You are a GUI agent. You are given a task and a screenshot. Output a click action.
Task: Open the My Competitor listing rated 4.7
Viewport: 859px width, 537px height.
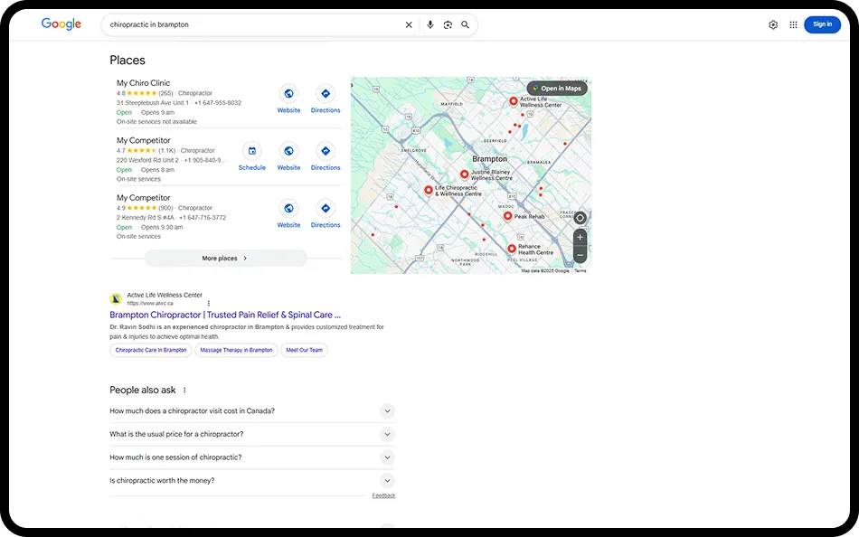pyautogui.click(x=144, y=140)
